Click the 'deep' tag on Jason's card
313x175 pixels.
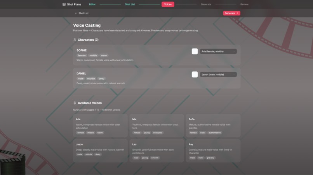[x=98, y=154]
